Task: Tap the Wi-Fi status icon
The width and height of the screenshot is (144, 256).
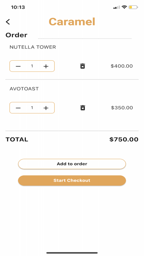Action: pyautogui.click(x=124, y=7)
